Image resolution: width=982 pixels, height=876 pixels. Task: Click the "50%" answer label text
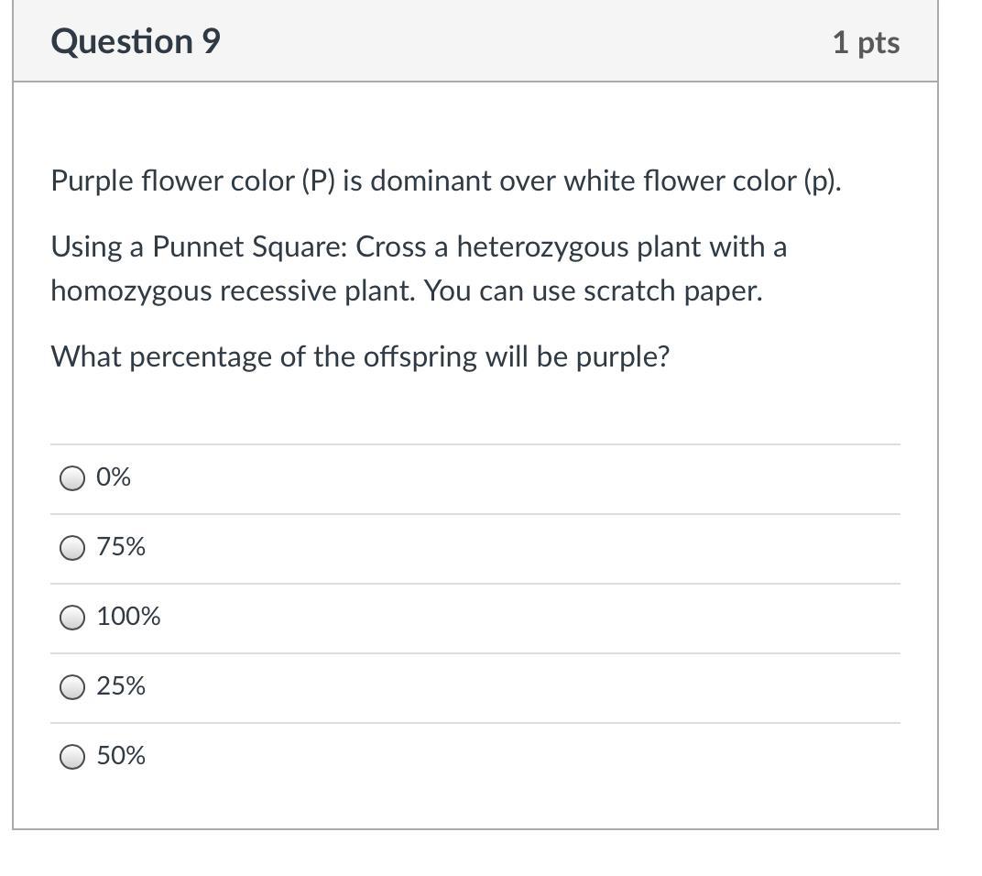click(121, 756)
